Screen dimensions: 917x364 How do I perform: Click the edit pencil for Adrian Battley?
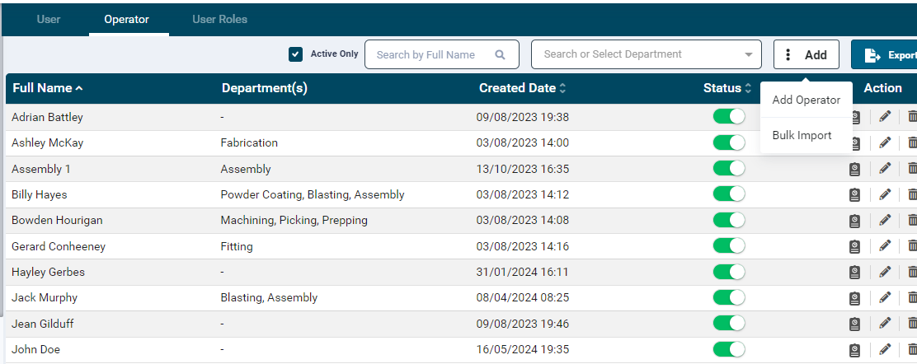click(885, 117)
